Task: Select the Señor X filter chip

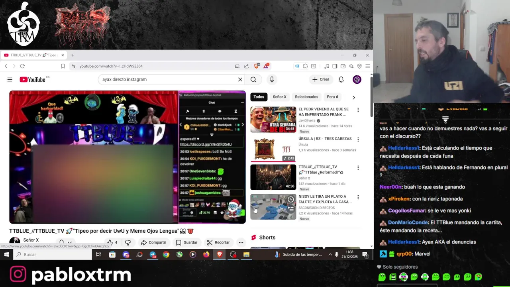Action: tap(279, 97)
